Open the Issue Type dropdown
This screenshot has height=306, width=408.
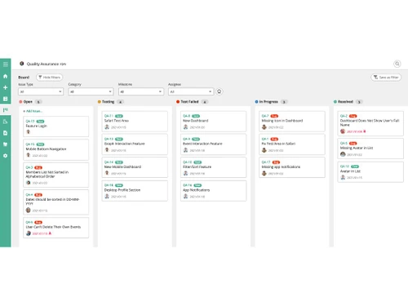41,91
